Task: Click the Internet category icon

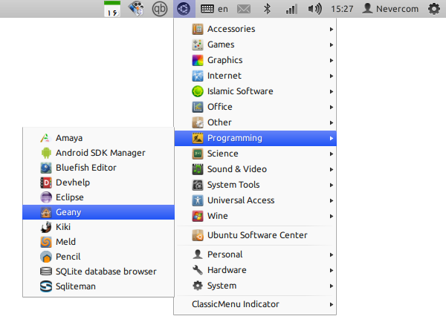Action: point(198,76)
